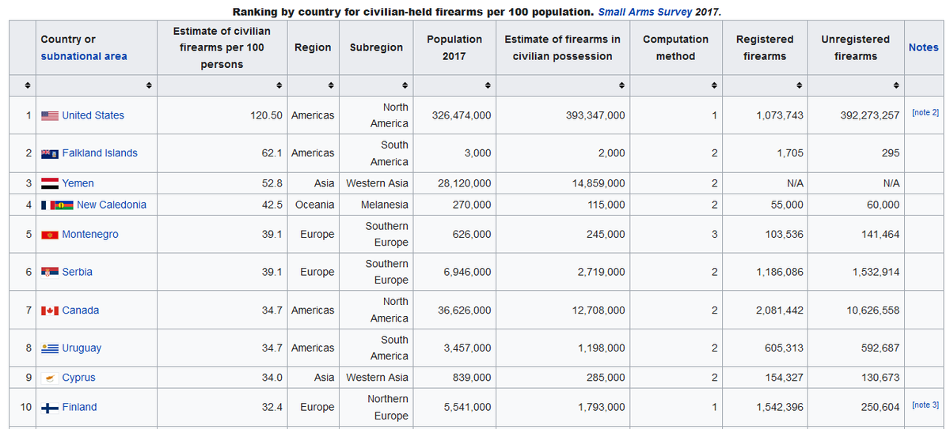Image resolution: width=950 pixels, height=429 pixels.
Task: Select the Oceania region cell
Action: pyautogui.click(x=315, y=205)
